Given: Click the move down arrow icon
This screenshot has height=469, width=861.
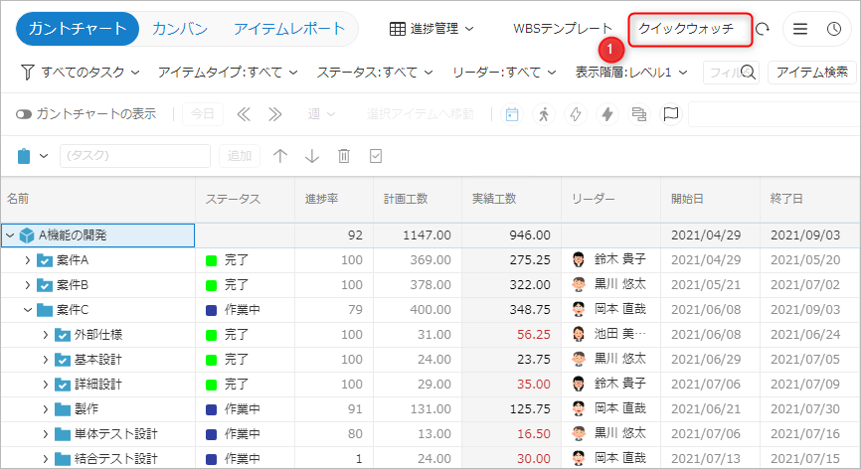Looking at the screenshot, I should [x=312, y=156].
